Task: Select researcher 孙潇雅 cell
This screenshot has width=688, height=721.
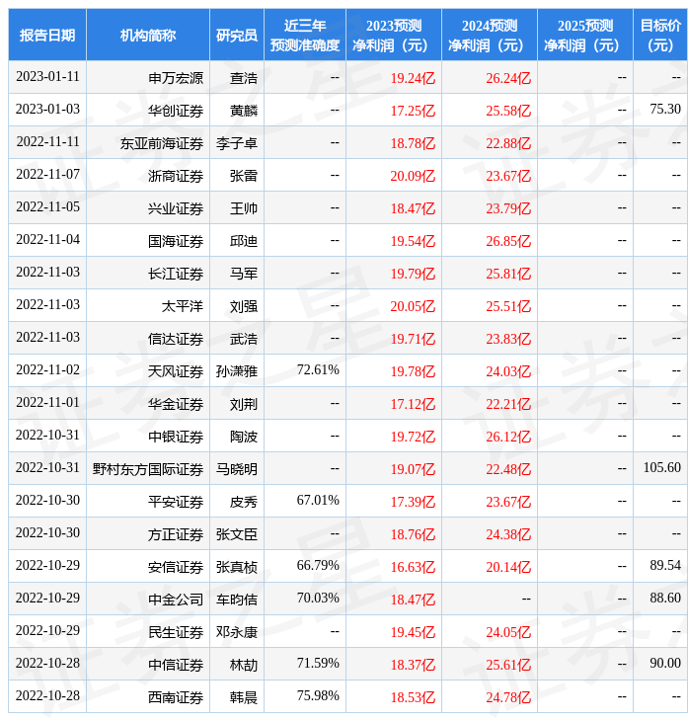Action: pos(237,370)
